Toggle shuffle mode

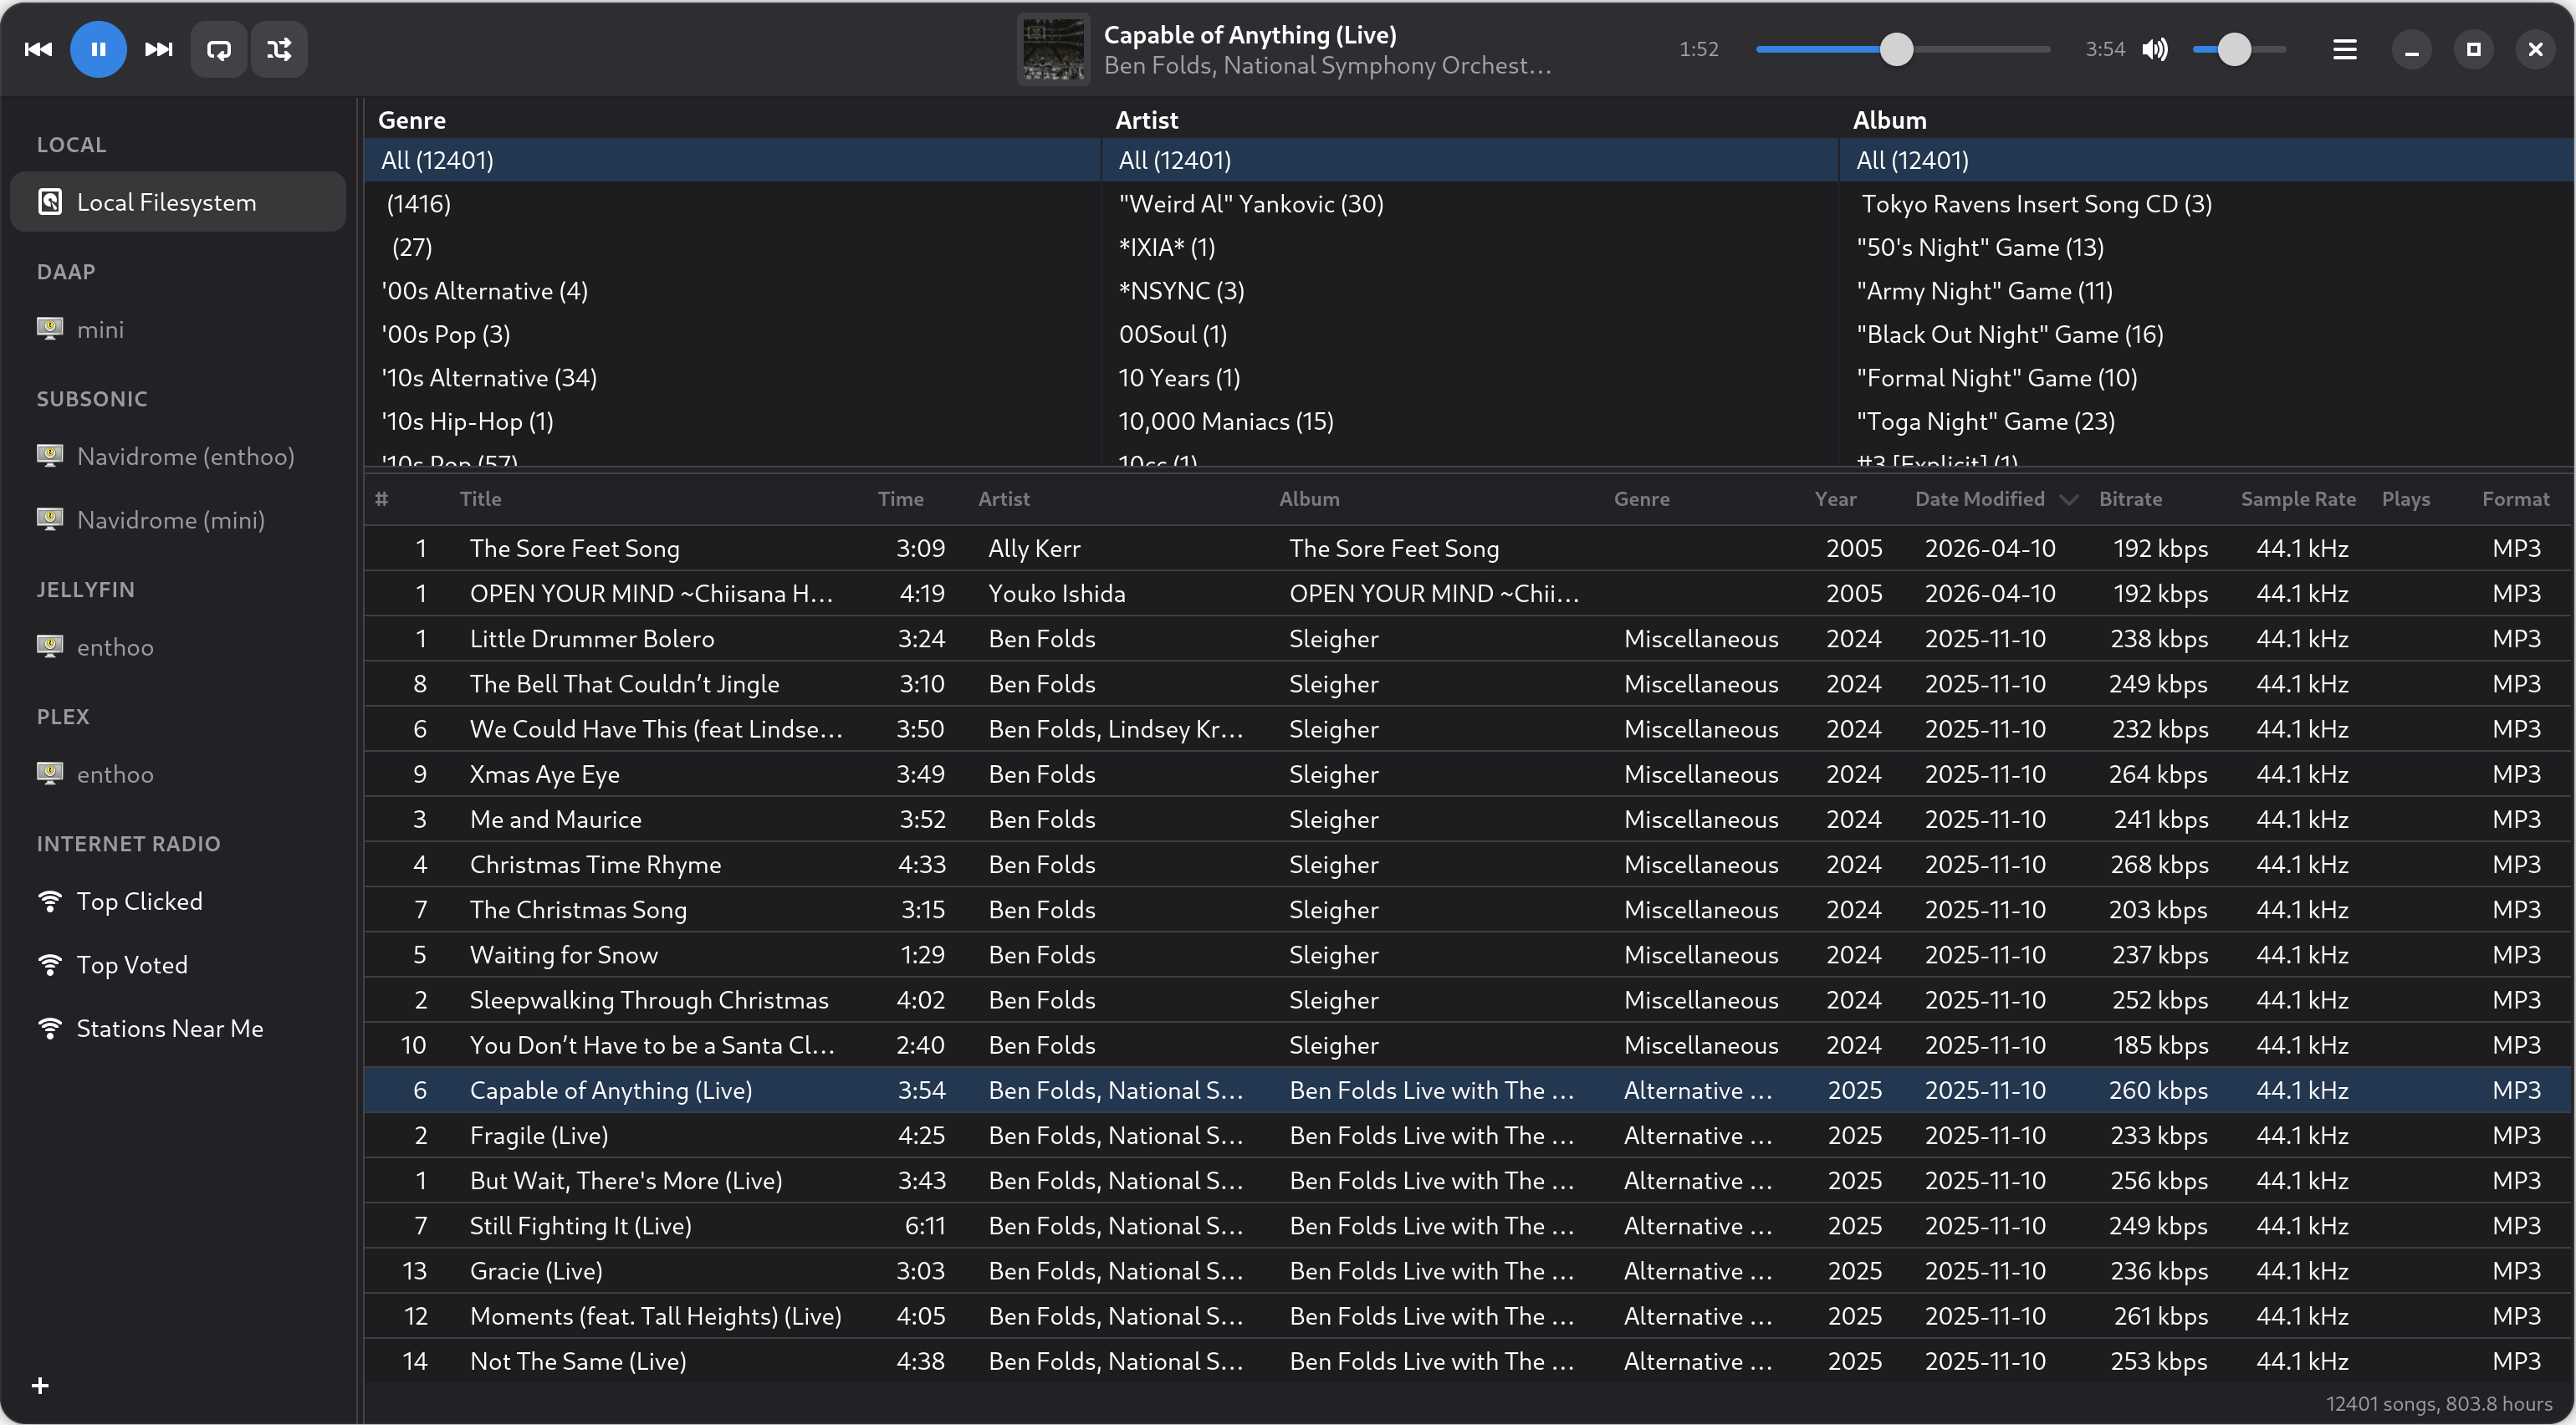[279, 49]
